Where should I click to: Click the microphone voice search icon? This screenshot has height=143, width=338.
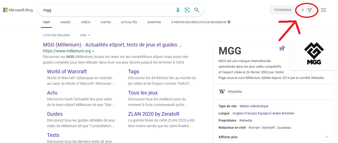pyautogui.click(x=178, y=10)
